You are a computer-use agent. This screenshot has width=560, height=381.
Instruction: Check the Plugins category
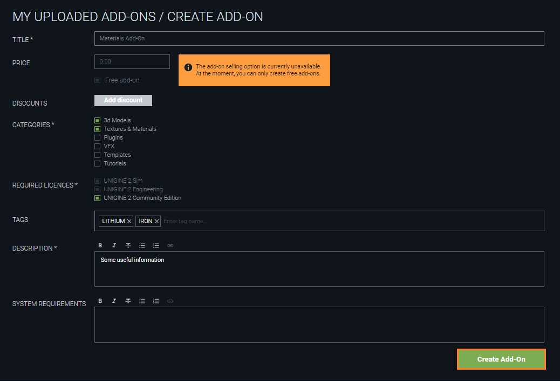point(97,138)
